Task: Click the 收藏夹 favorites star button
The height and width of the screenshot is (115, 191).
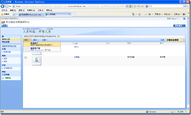Action: coord(5,14)
